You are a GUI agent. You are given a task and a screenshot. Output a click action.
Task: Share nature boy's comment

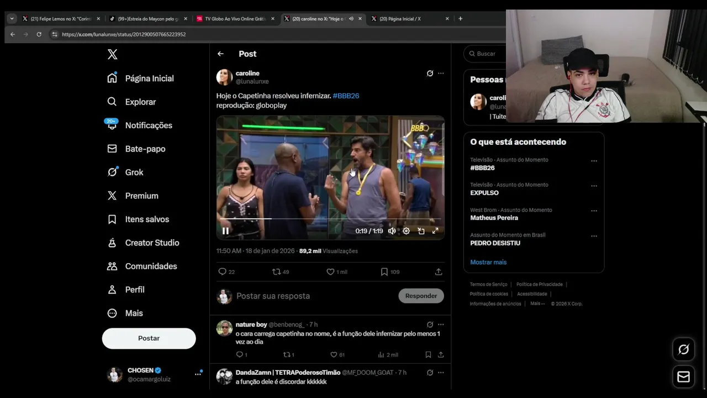[441, 354]
